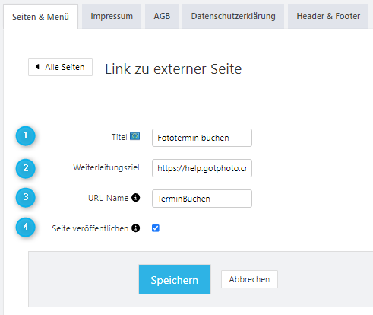Focus the URL-Name input field
The image size is (373, 315).
202,199
